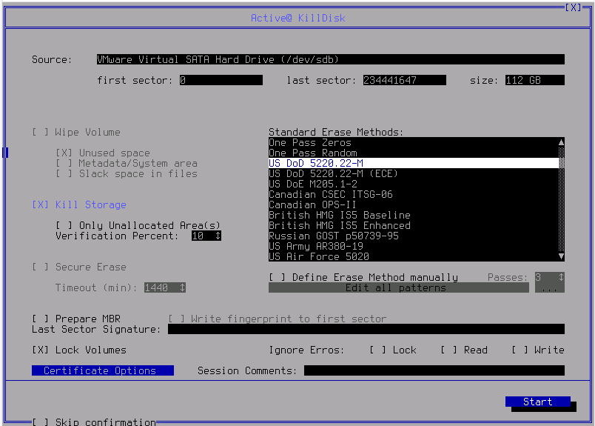The width and height of the screenshot is (595, 426).
Task: Select US DoD 5220.22-M erase method
Action: 414,163
